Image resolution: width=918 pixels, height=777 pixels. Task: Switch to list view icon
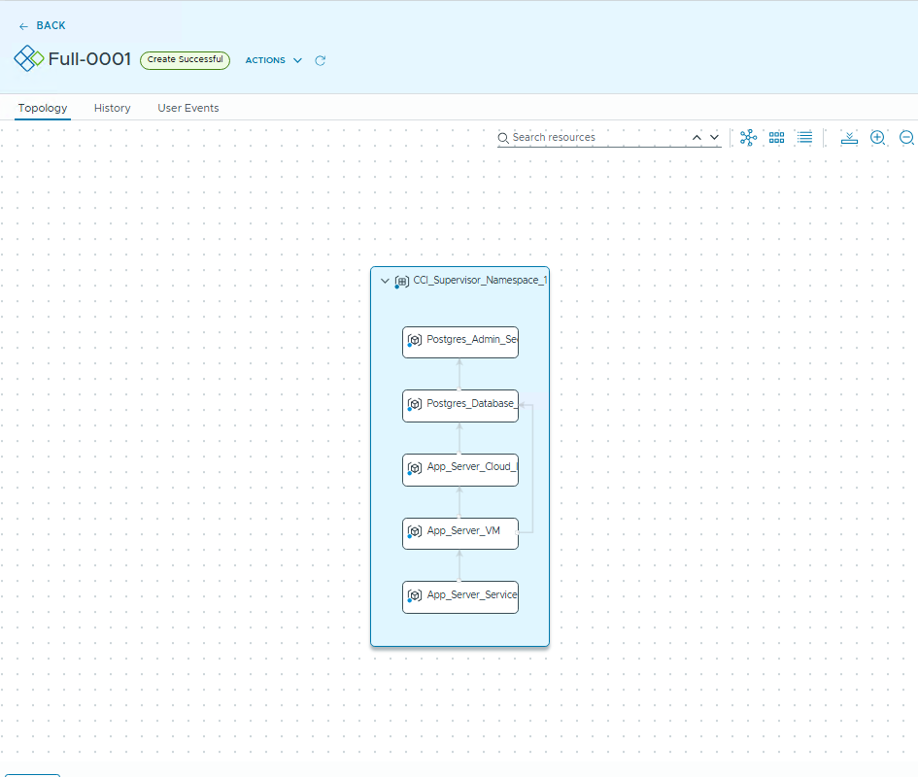[x=804, y=138]
